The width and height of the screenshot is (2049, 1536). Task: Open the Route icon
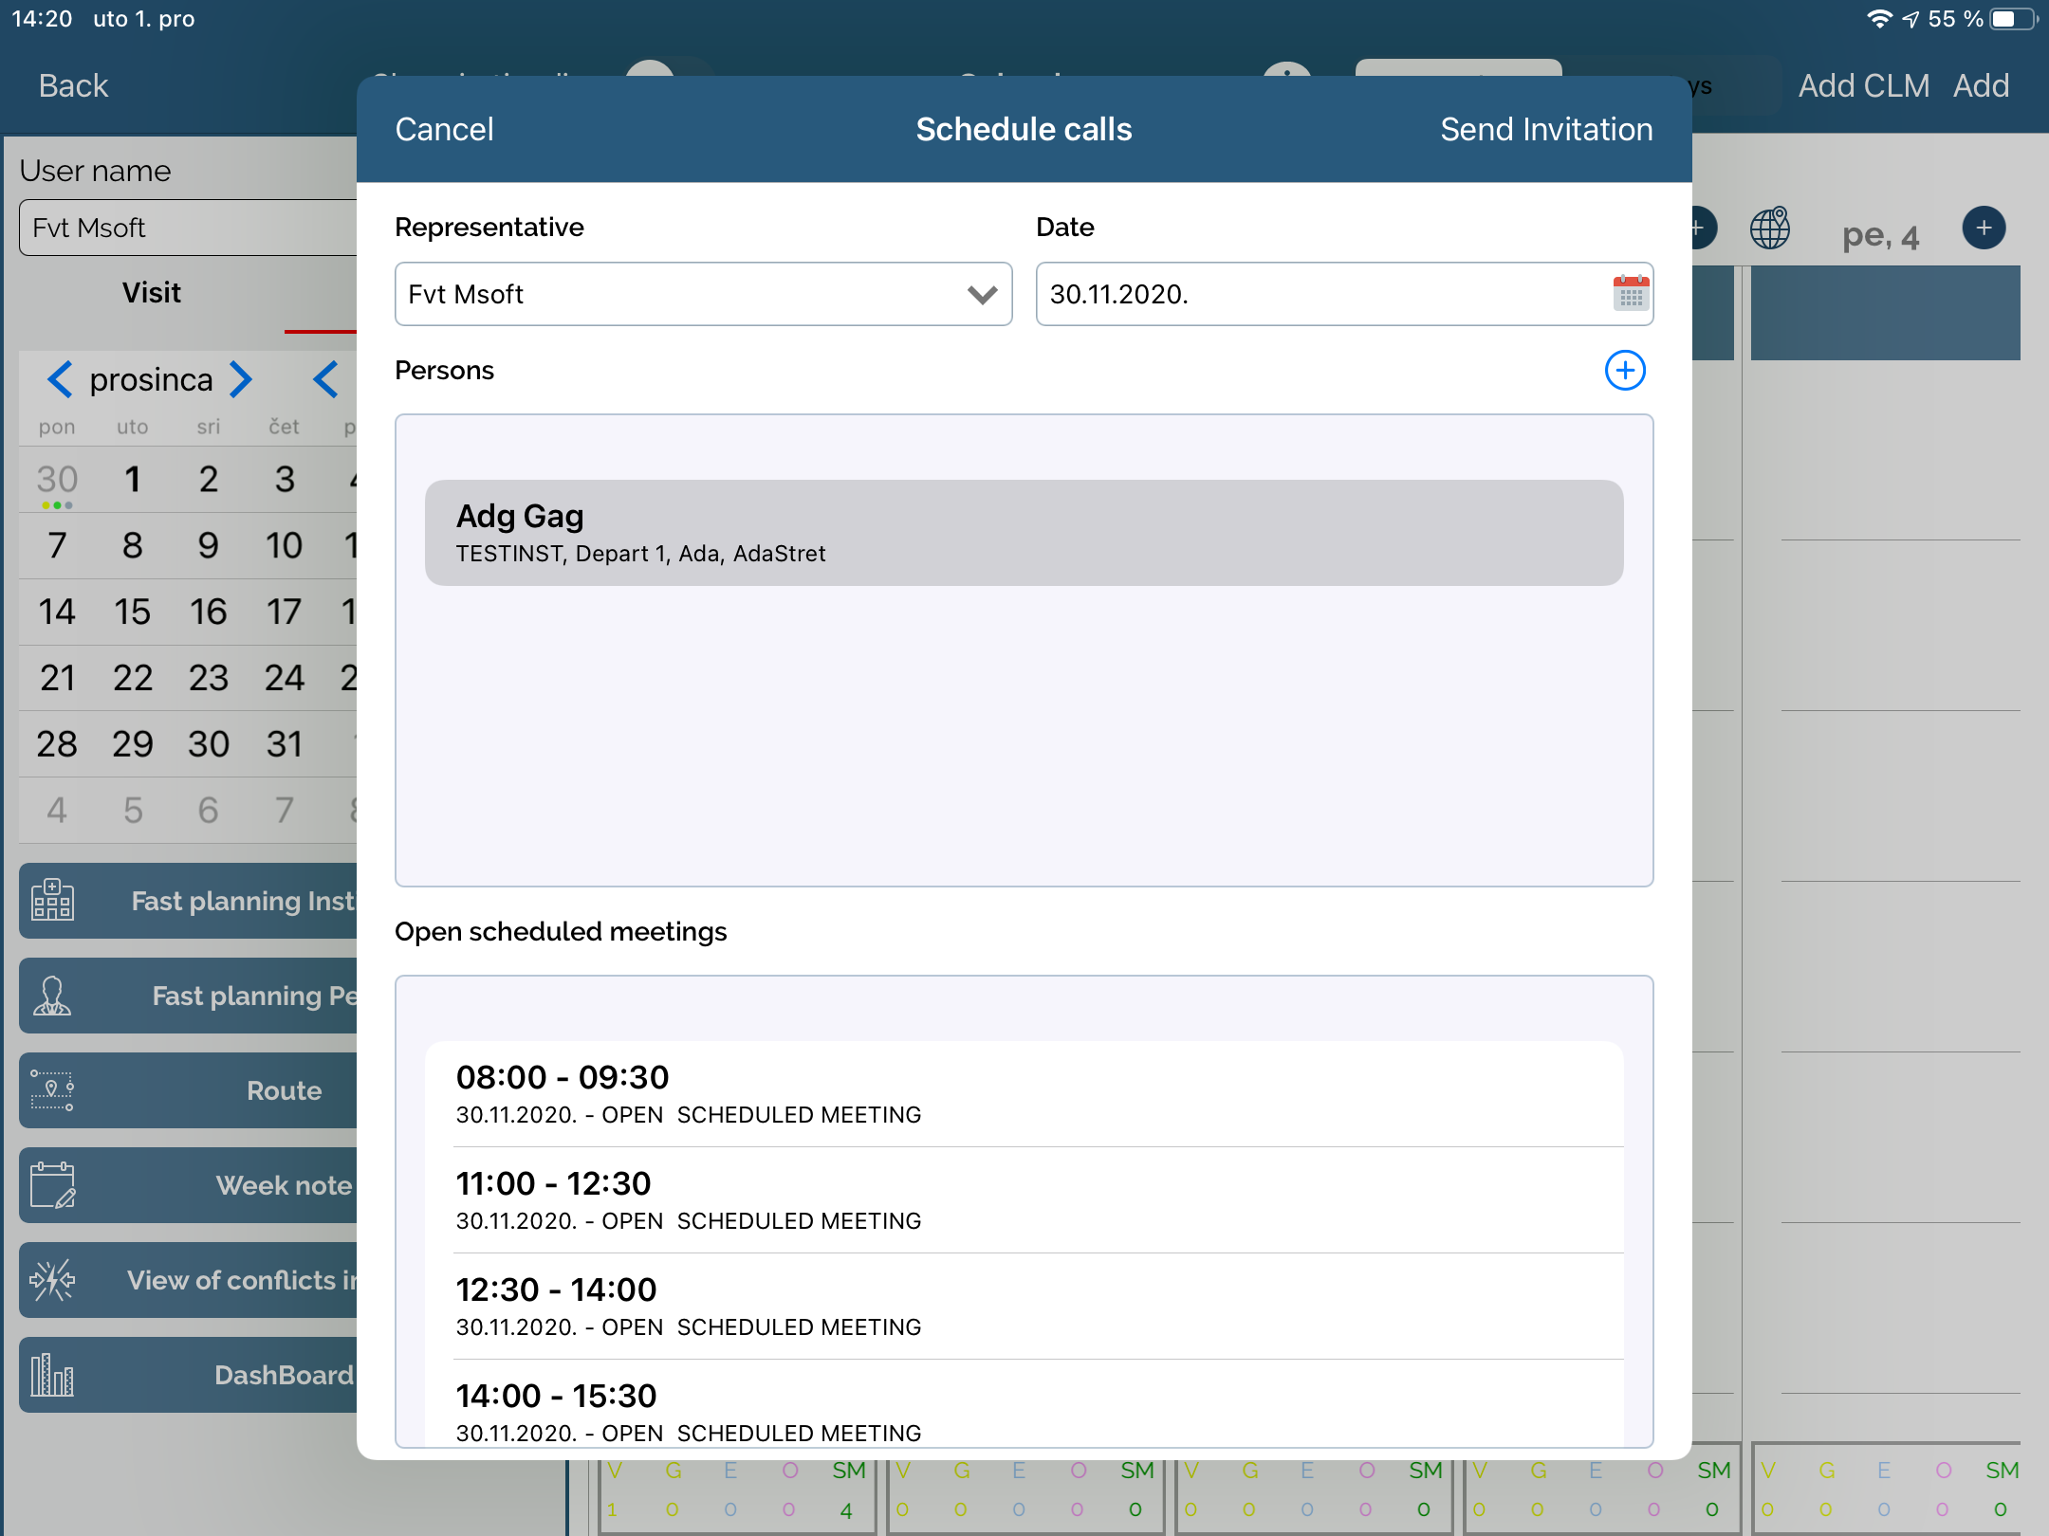coord(52,1090)
